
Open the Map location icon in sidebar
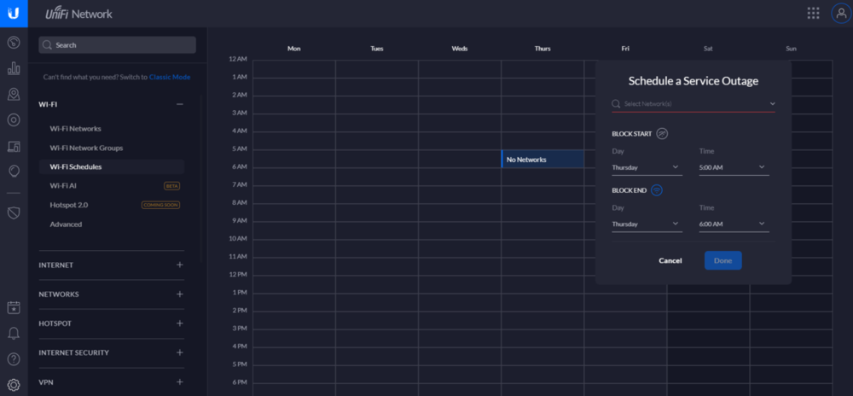[14, 95]
